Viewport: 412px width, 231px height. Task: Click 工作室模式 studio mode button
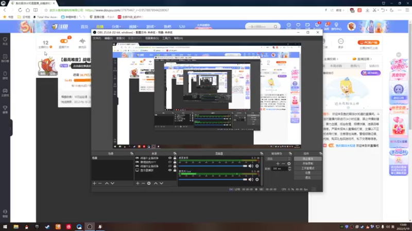point(307,168)
